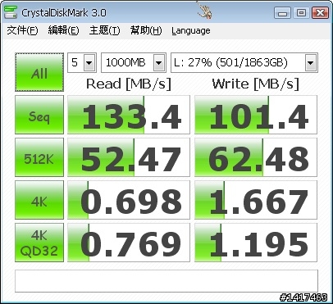Start the 4K QD32 benchmark test
Image resolution: width=333 pixels, height=304 pixels.
tap(39, 243)
